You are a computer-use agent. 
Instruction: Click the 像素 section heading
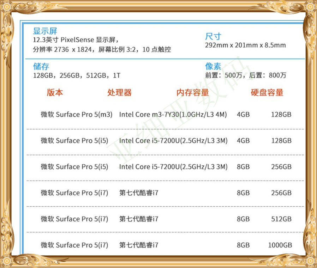tap(213, 66)
